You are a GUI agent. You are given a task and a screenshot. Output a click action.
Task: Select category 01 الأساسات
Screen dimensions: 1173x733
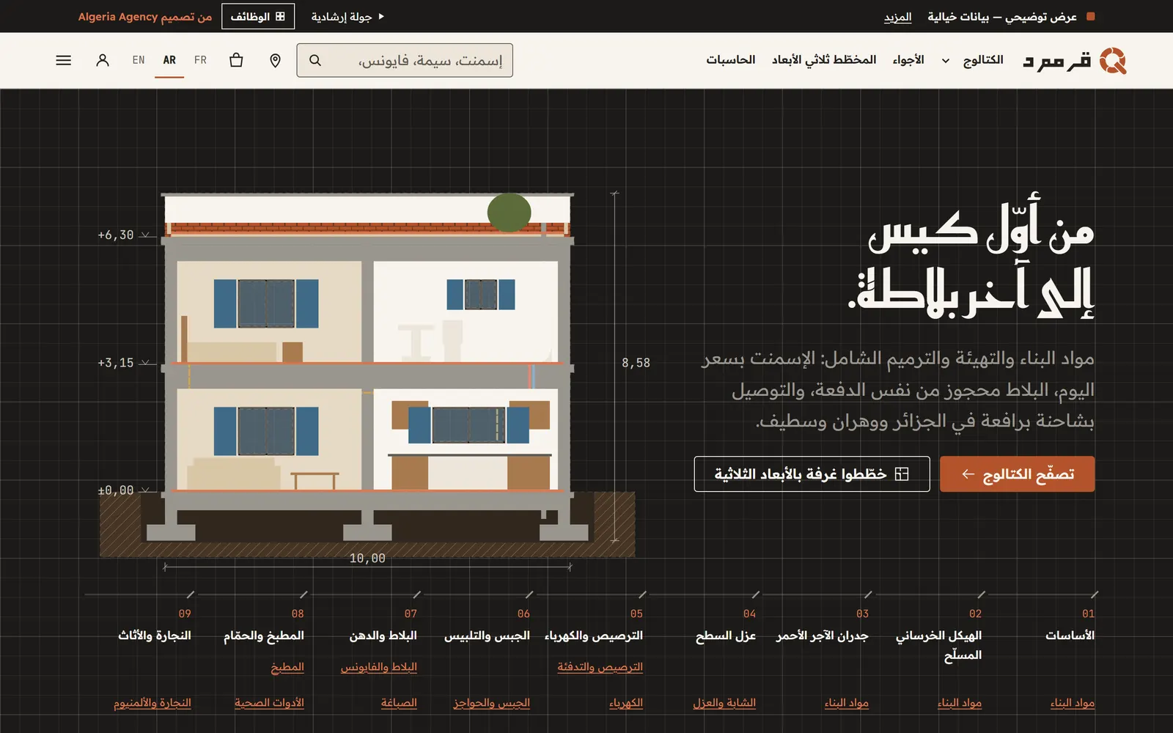pyautogui.click(x=1070, y=635)
